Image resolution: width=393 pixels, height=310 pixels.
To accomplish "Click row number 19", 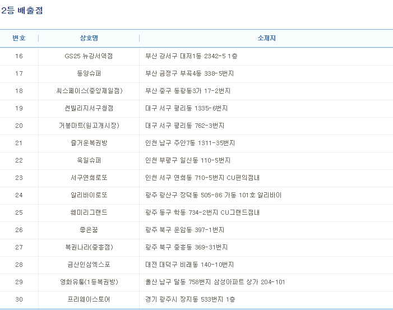I will (19, 108).
